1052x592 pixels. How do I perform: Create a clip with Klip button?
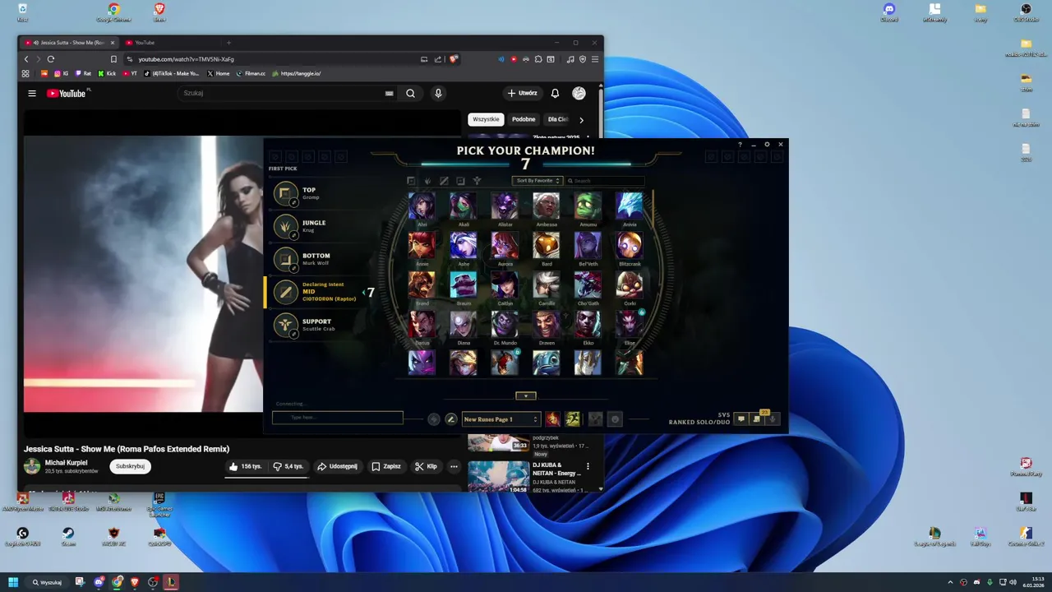pos(427,466)
